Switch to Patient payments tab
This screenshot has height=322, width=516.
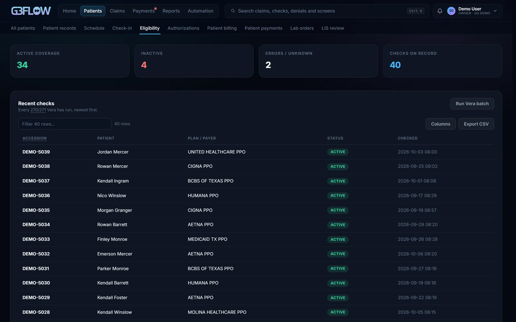coord(263,28)
